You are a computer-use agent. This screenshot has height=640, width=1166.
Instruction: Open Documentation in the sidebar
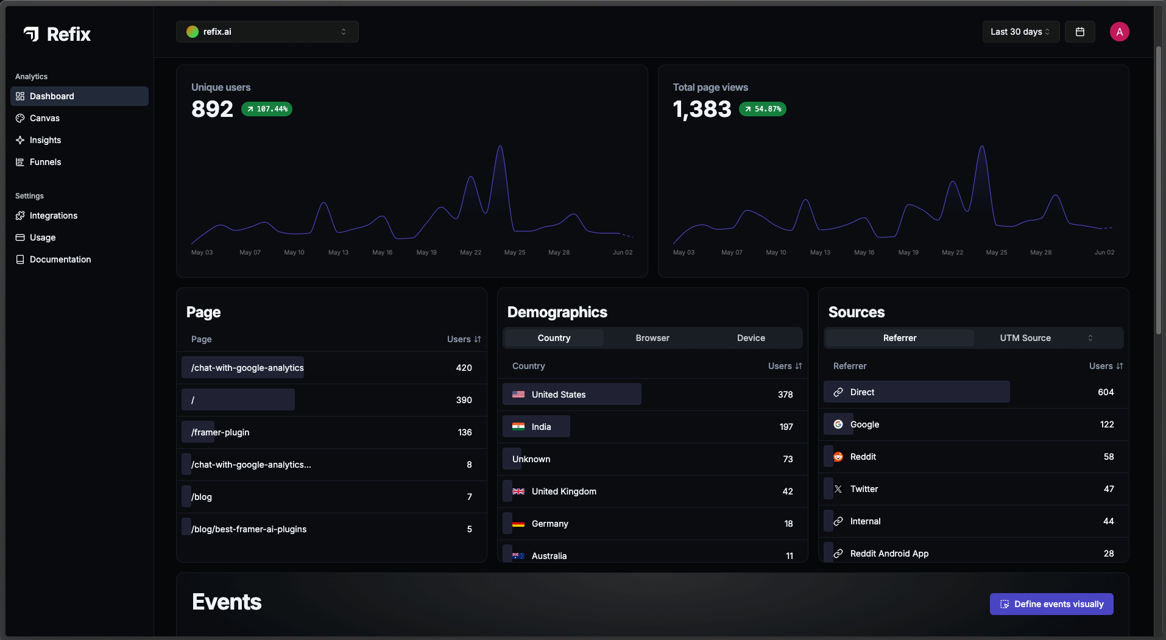(x=60, y=259)
